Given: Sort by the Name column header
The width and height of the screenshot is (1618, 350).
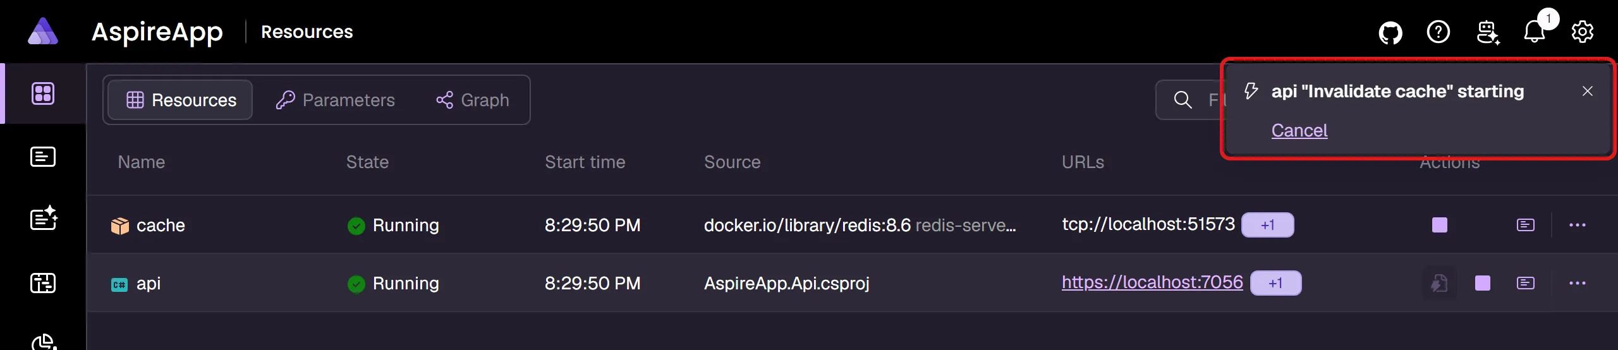Looking at the screenshot, I should (x=142, y=162).
